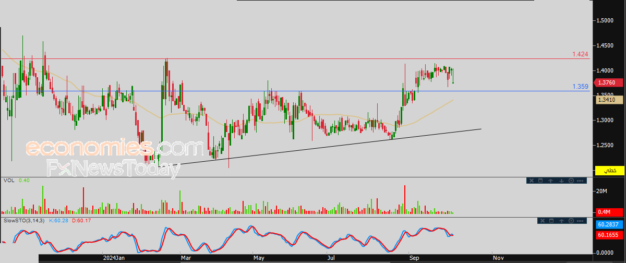
Task: Maximize the VOL indicator panel
Action: [x=540, y=181]
